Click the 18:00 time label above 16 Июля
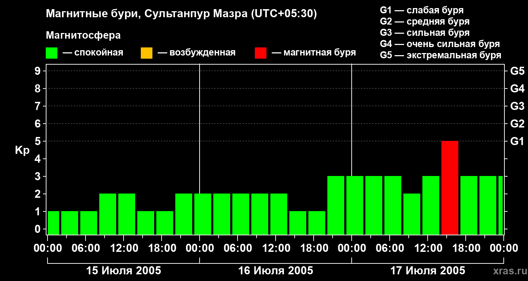Viewport: 528px width, 281px height. tap(314, 248)
